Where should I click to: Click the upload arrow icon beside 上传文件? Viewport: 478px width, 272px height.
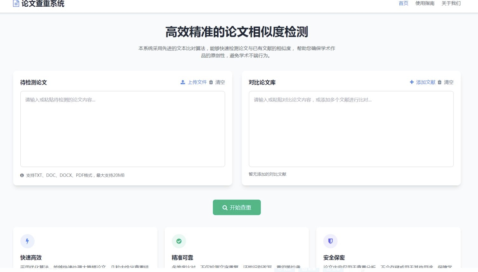182,82
